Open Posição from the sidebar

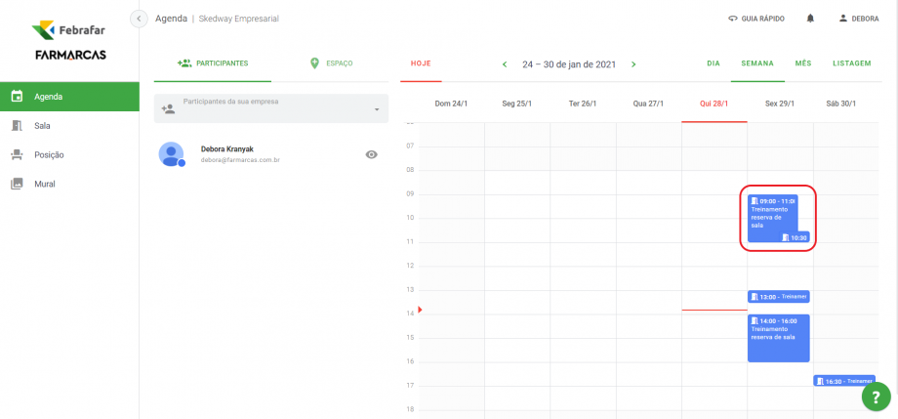tap(49, 154)
